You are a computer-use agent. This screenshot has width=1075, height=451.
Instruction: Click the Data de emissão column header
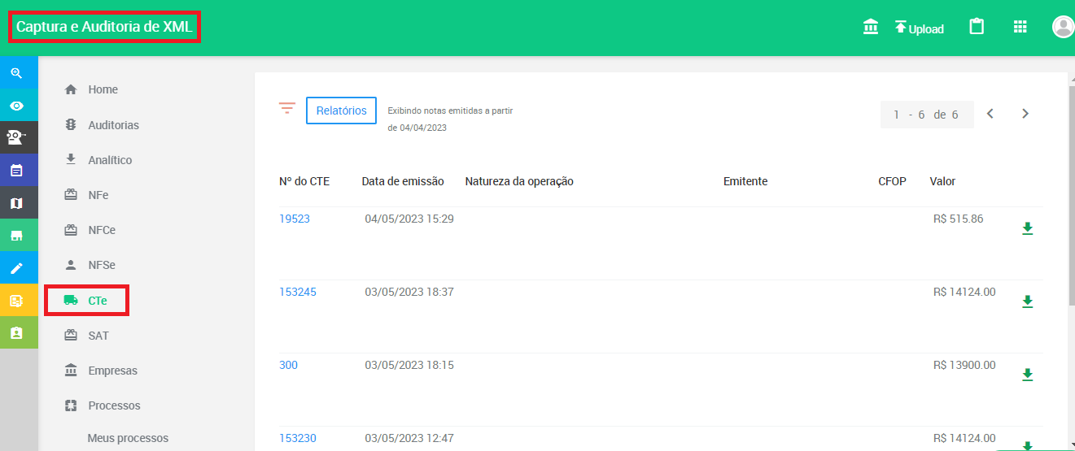[403, 181]
